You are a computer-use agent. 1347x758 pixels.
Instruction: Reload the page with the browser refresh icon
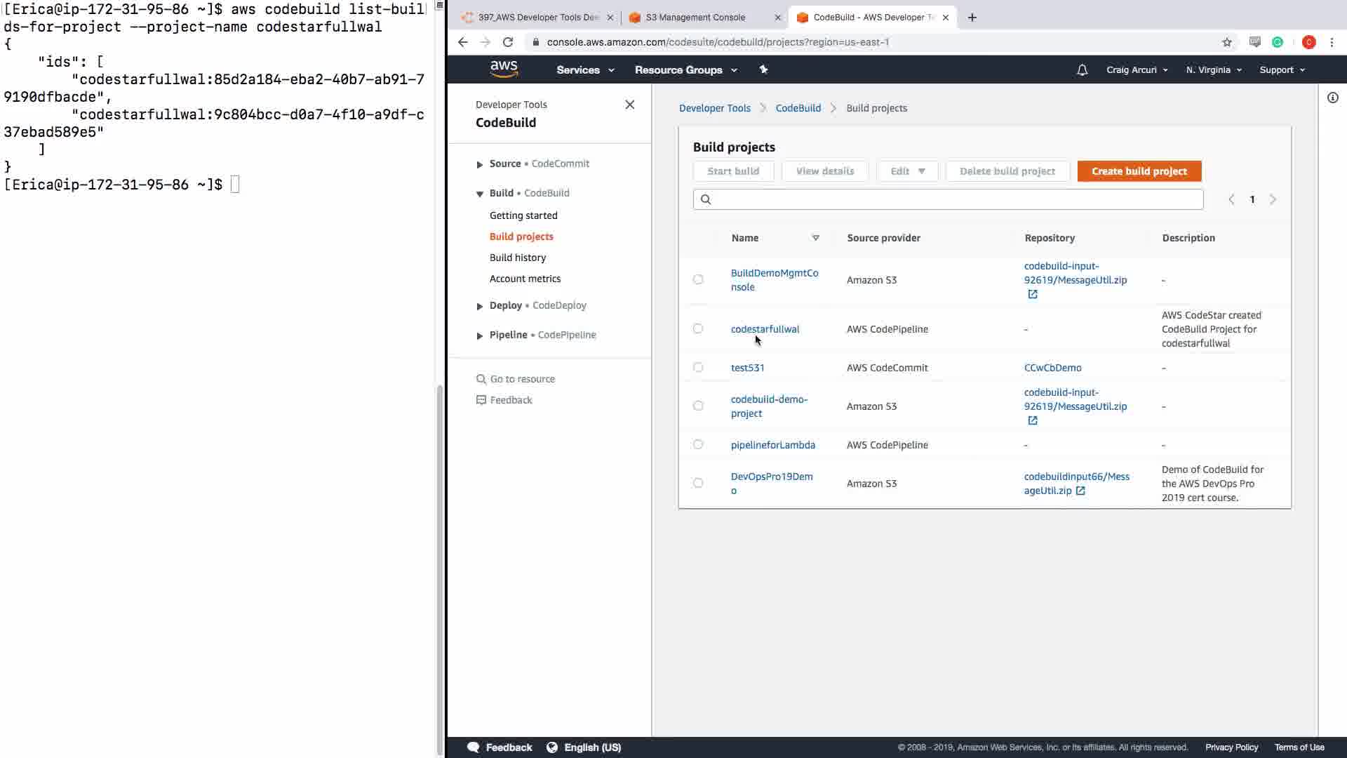(508, 42)
